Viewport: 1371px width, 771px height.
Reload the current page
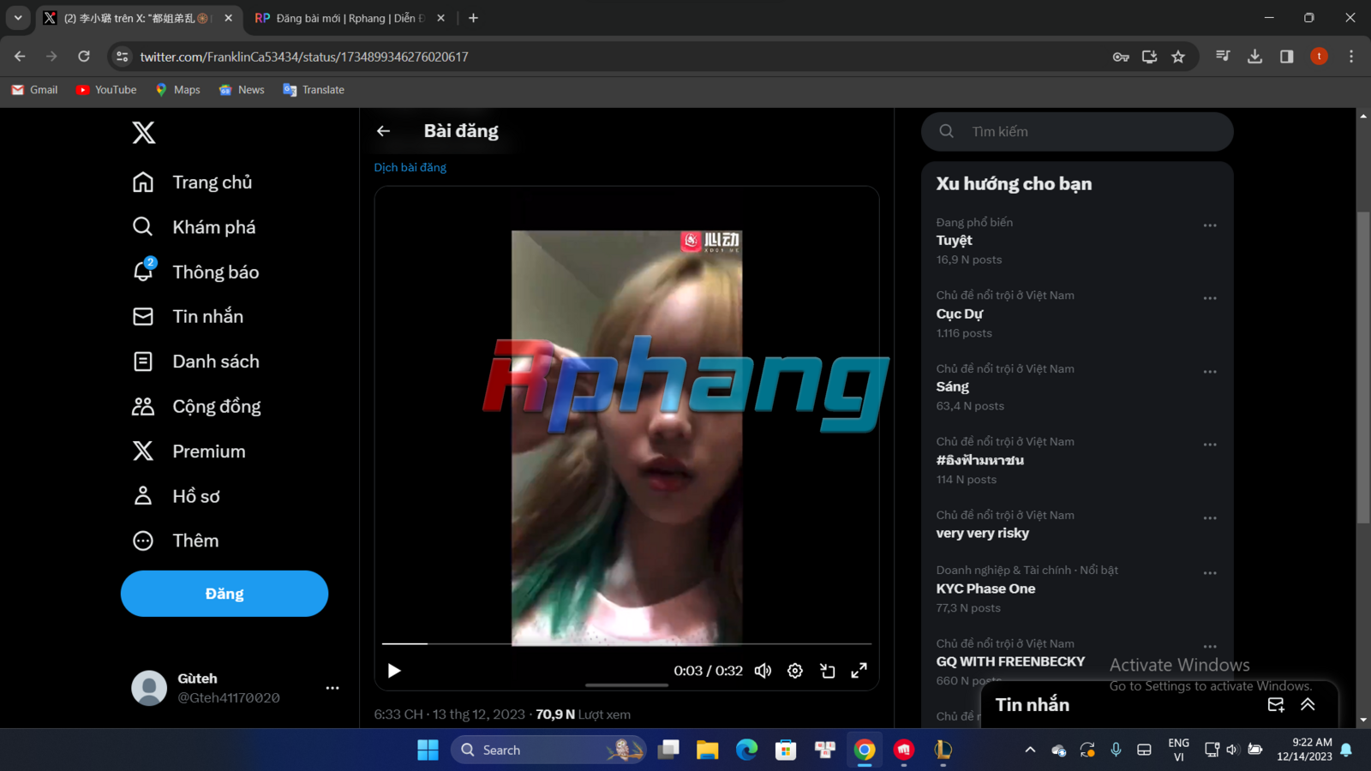point(84,57)
